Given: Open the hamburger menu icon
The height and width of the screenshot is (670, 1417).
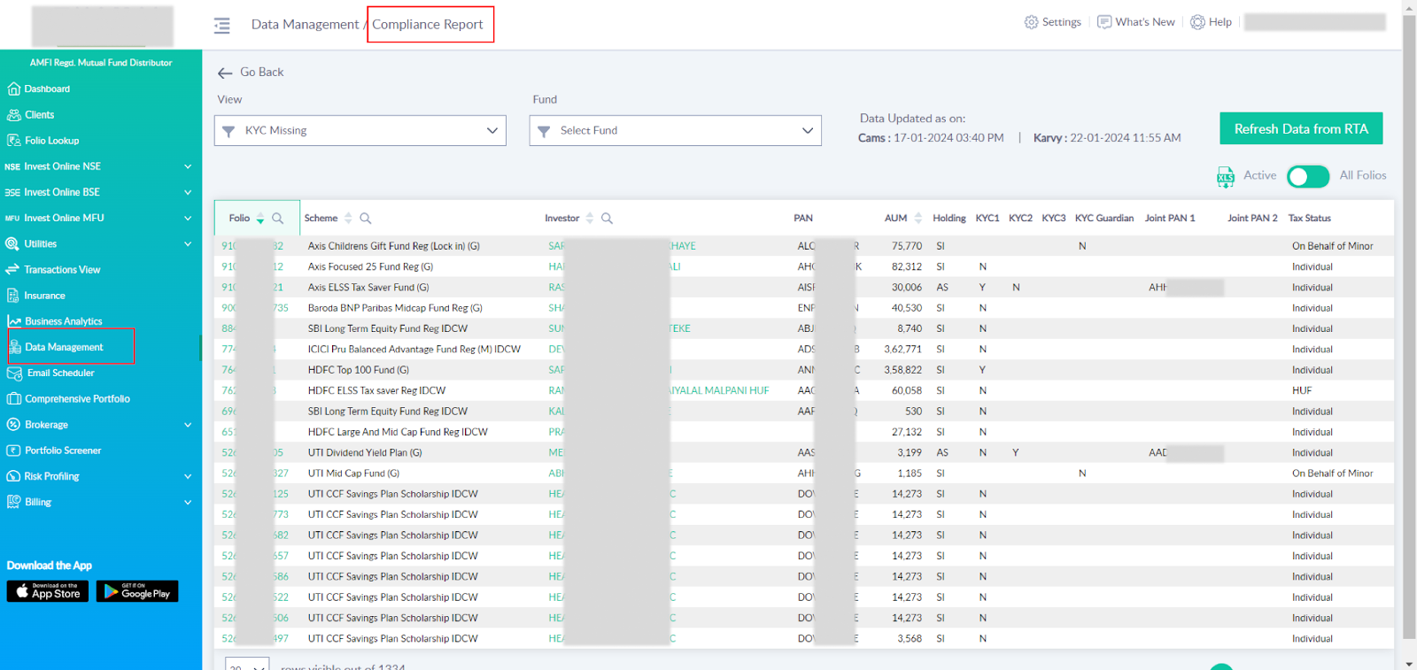Looking at the screenshot, I should pos(221,26).
